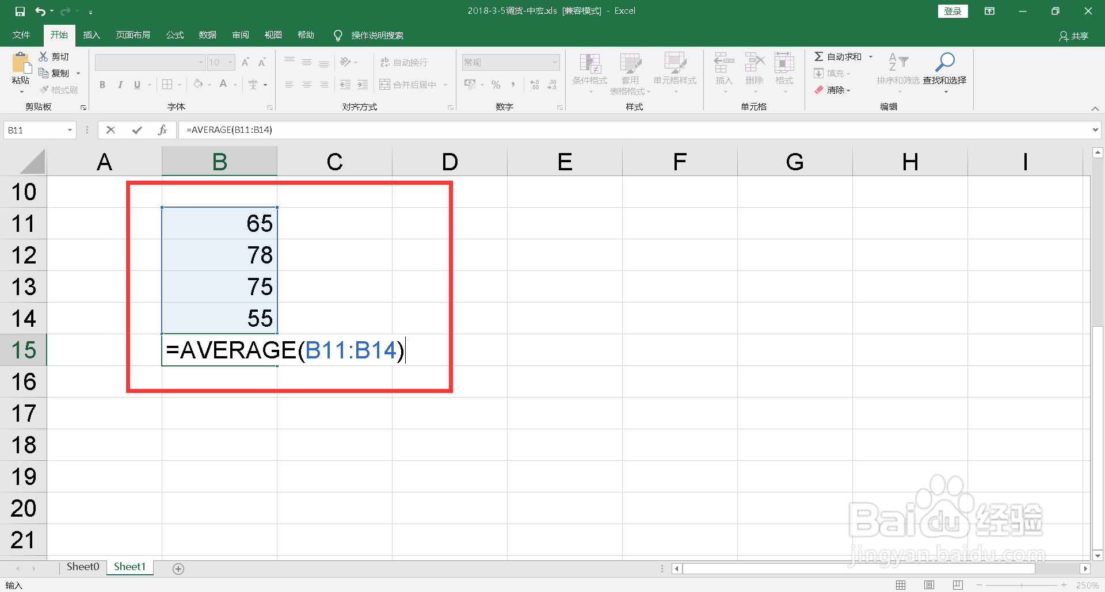Switch to 公式 (Formulas) tab
The height and width of the screenshot is (592, 1105).
tap(175, 35)
